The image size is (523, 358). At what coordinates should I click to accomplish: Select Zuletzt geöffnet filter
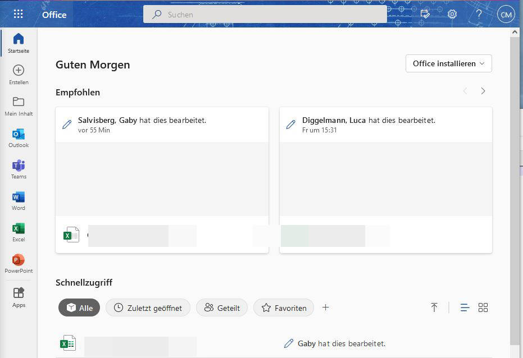pos(148,307)
